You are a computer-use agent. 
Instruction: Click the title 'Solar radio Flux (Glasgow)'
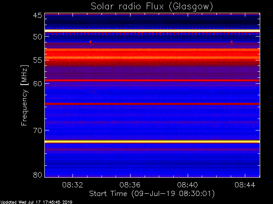[x=152, y=7]
